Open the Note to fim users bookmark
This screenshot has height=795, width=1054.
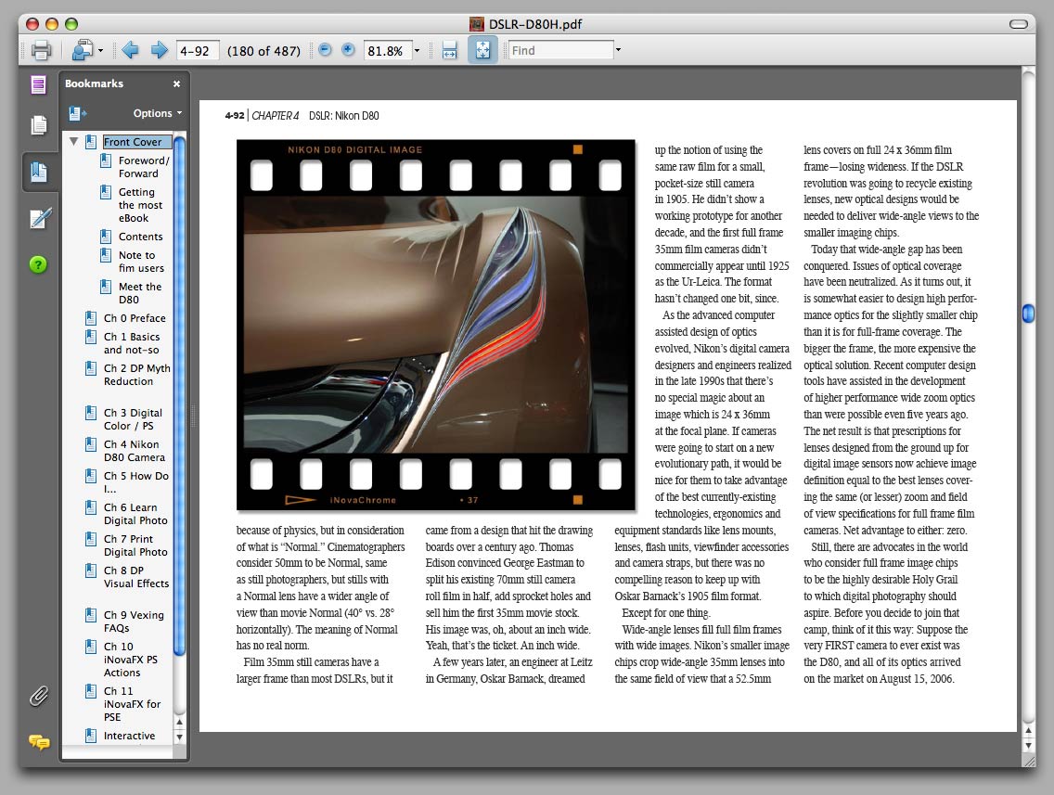[141, 262]
